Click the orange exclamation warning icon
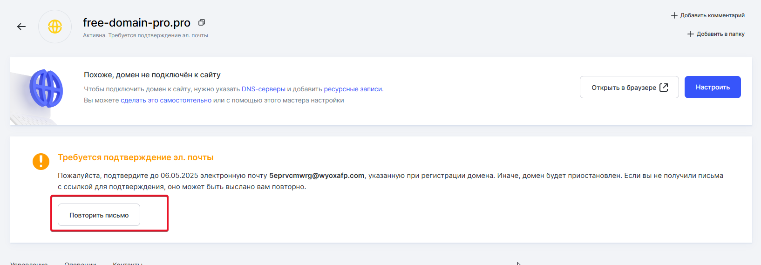The width and height of the screenshot is (761, 265). 41,162
